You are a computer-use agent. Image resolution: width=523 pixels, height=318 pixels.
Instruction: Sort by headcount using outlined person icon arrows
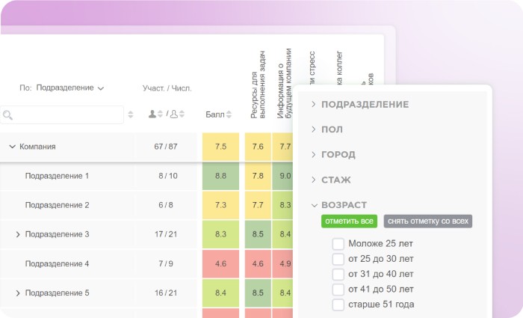coord(182,114)
